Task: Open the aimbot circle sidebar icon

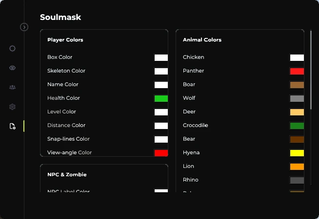Action: coord(12,49)
